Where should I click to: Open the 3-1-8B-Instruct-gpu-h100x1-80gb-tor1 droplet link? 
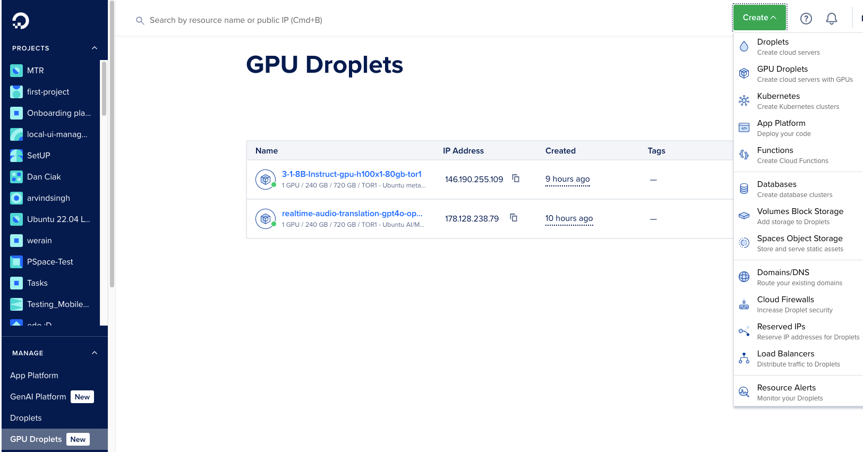(351, 174)
